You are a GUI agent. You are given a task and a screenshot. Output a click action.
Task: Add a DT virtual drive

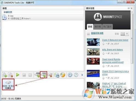point(37,75)
